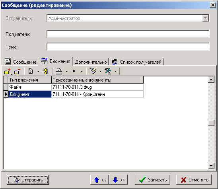This screenshot has height=189, width=218.
Task: Click the Получатели input field
Action: pyautogui.click(x=128, y=34)
